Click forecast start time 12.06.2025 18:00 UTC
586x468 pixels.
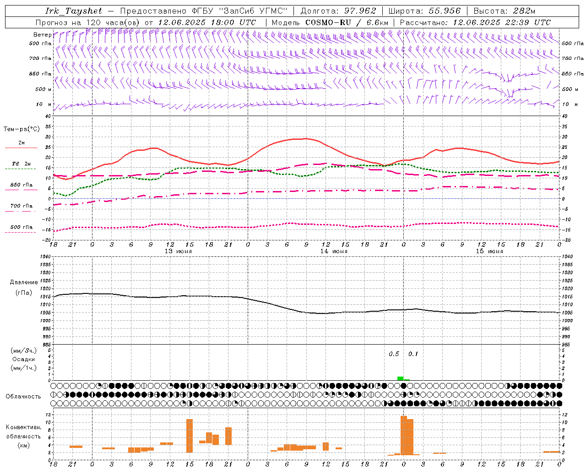(207, 22)
